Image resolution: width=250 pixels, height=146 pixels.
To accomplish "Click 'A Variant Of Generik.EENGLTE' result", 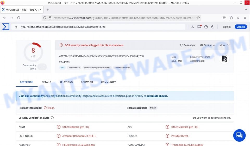I will (x=79, y=136).
